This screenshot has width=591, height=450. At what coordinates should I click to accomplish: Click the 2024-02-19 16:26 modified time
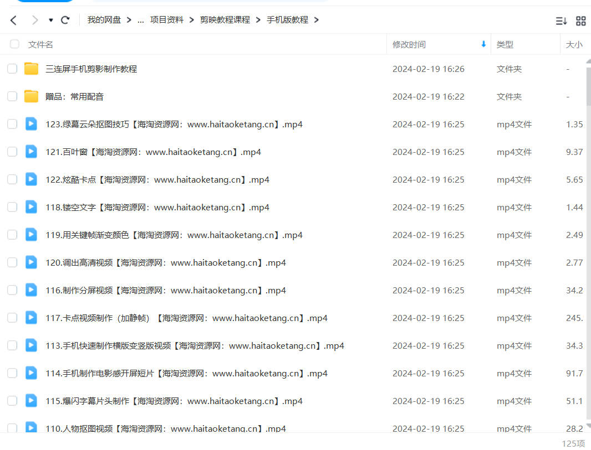(428, 69)
